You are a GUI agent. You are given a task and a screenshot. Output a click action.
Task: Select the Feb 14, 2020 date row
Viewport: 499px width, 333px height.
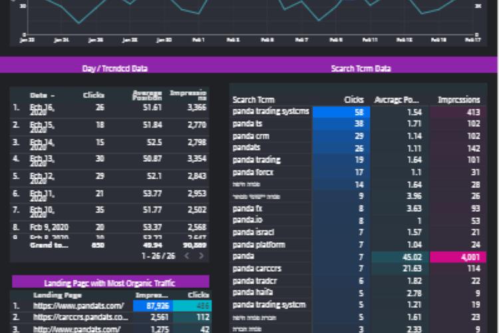coord(110,144)
